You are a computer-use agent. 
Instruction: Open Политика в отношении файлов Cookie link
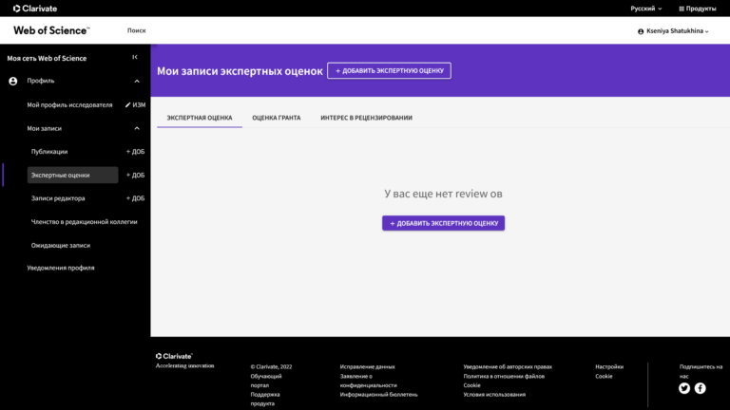click(x=504, y=381)
